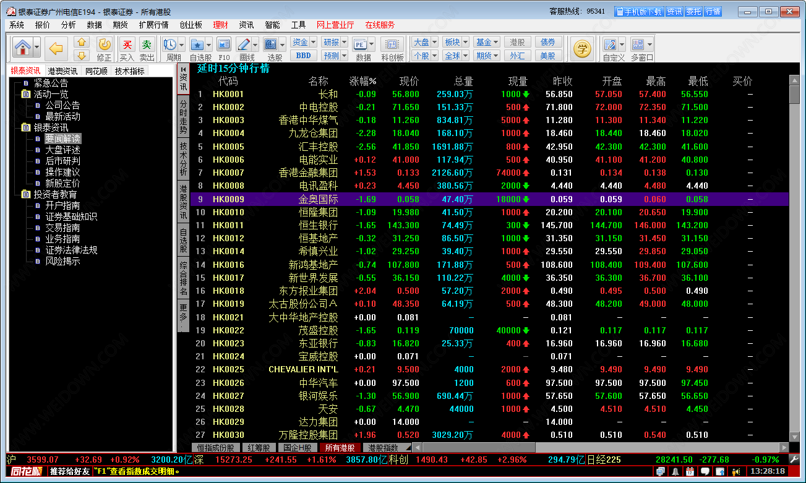Click the 委托 button in the title bar
The image size is (806, 483).
click(x=693, y=12)
